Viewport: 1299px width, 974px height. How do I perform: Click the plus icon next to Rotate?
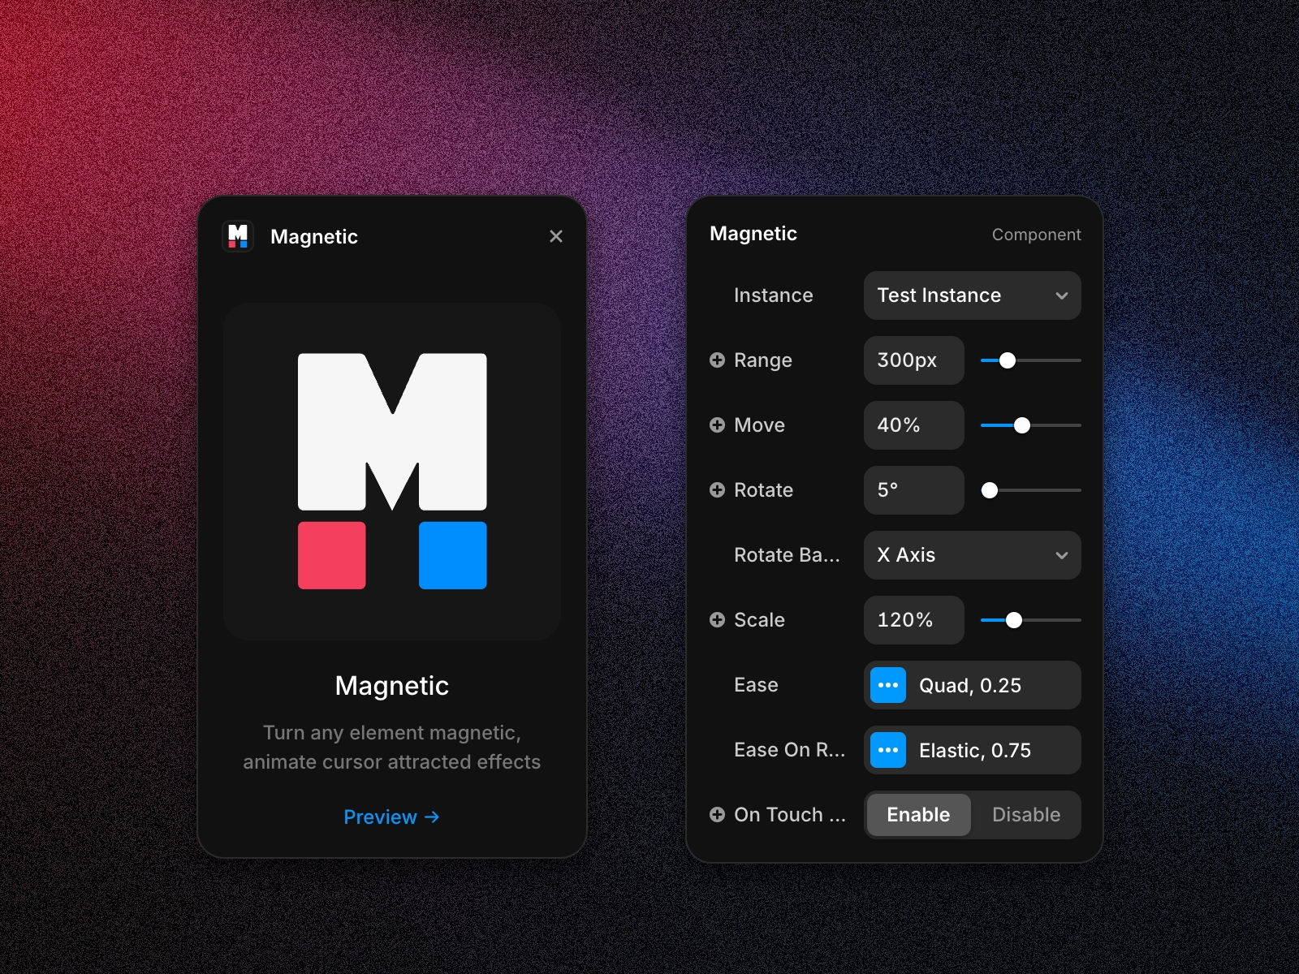(x=717, y=489)
